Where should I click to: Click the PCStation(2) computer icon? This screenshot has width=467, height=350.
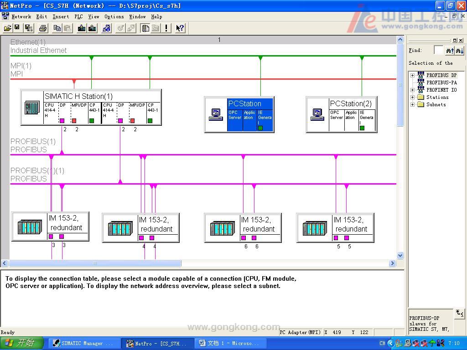click(x=317, y=114)
